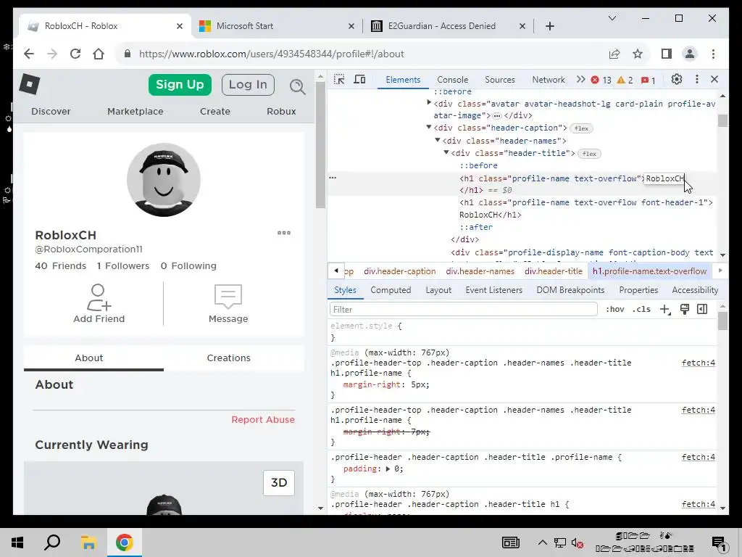Open the tab search dropdown chevron
Screen dimensions: 742x557
point(612,18)
